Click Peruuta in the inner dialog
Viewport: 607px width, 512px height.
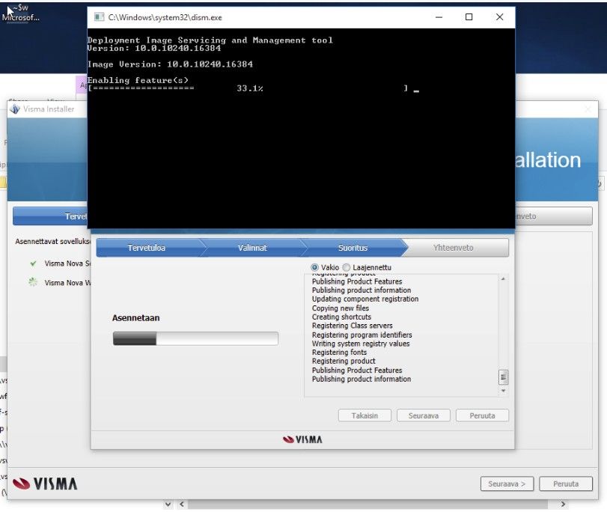click(x=482, y=415)
